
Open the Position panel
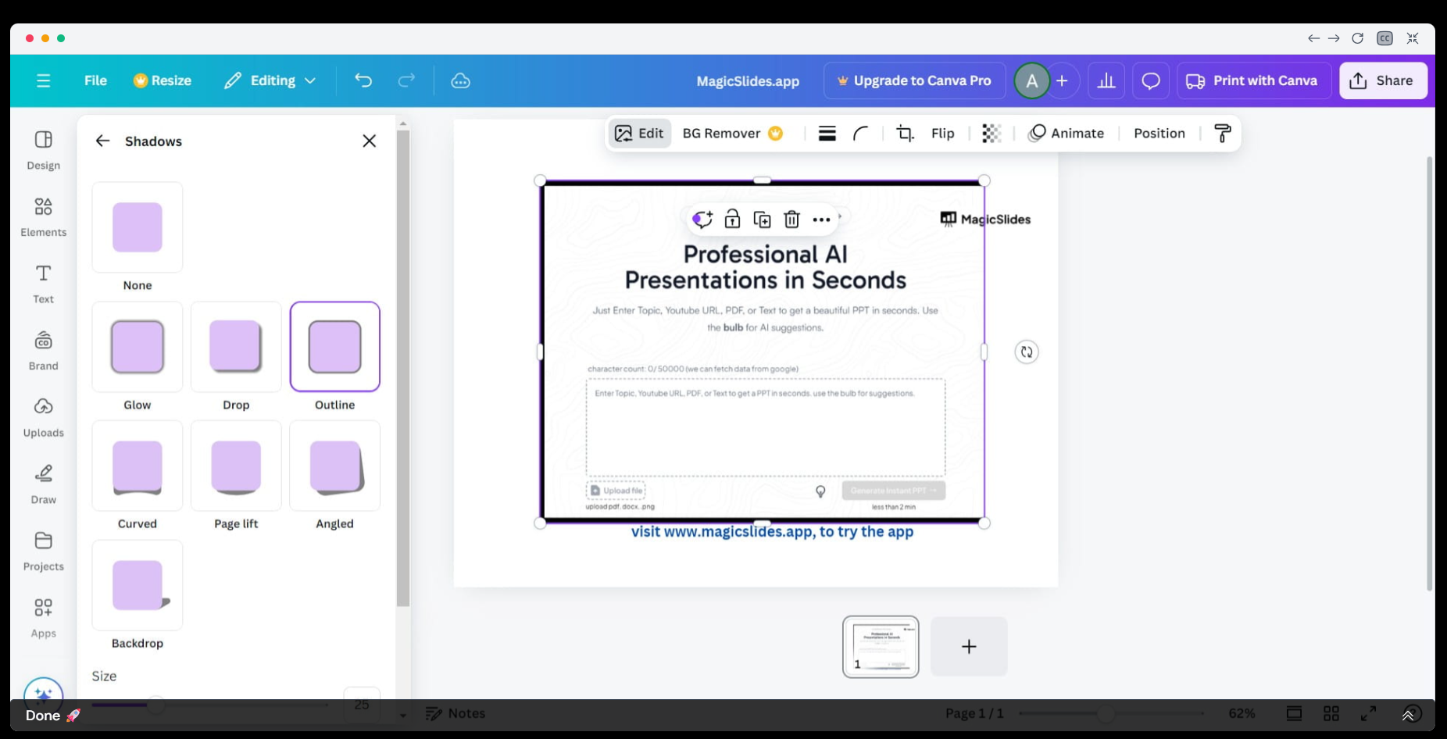[x=1159, y=134]
